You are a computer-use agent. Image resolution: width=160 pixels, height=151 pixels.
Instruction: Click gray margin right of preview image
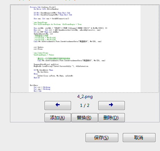(150, 49)
